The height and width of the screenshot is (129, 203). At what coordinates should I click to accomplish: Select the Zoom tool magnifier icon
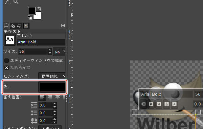click(x=16, y=2)
